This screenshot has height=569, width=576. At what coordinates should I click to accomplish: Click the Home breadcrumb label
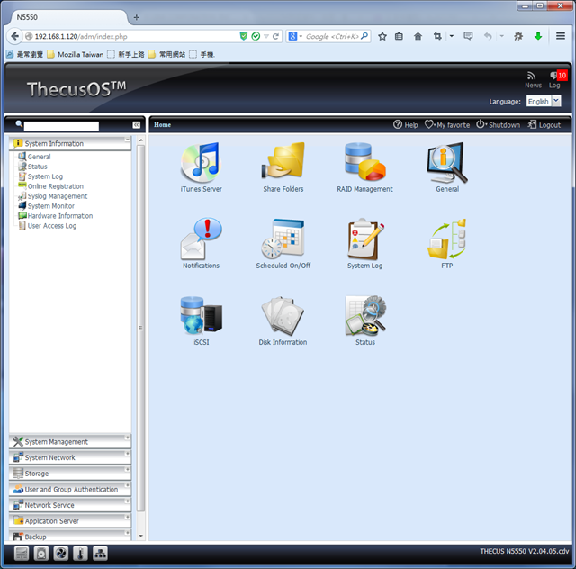coord(162,124)
